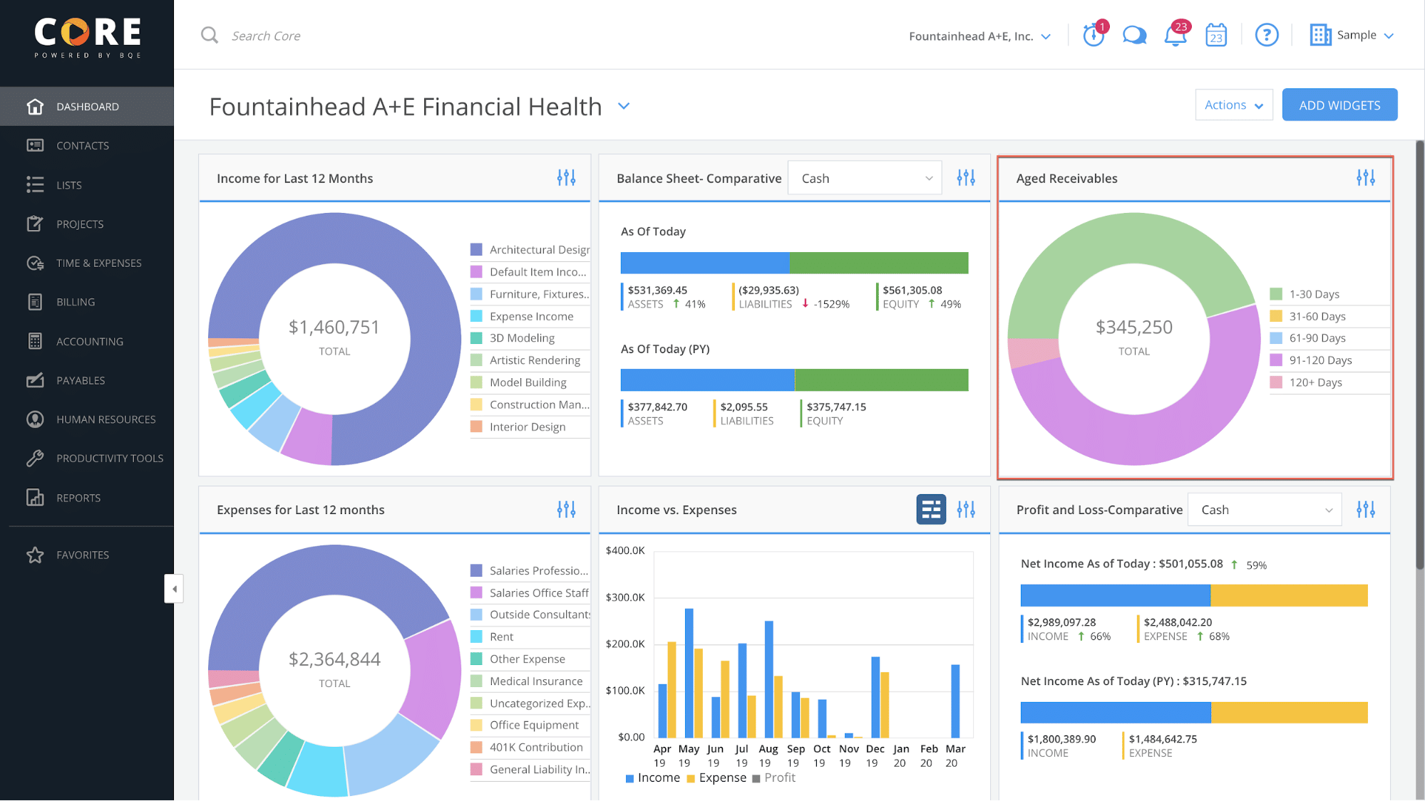This screenshot has width=1425, height=801.
Task: Expand the Fountainhead A+E Financial Health title dropdown
Action: (x=623, y=105)
